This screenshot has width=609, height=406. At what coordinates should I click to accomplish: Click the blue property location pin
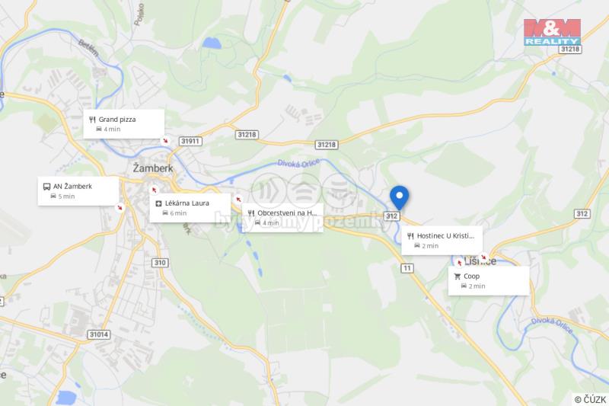point(399,197)
